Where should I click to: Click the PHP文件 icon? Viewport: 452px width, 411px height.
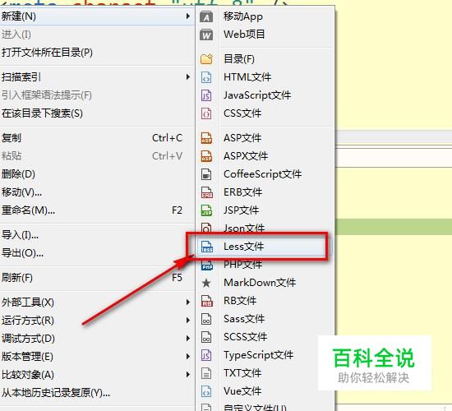(x=207, y=265)
